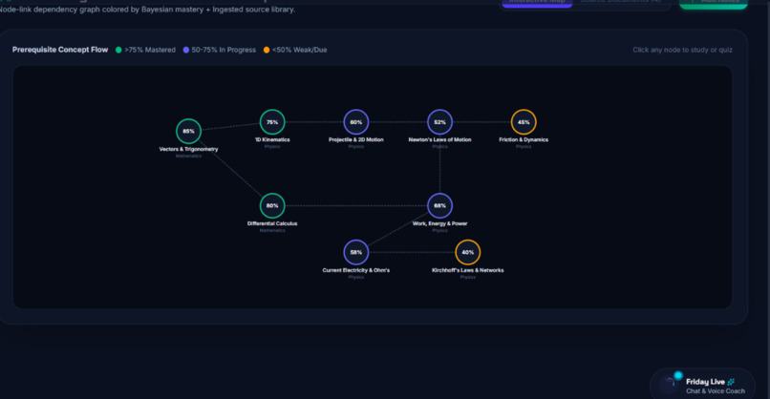Select the 52% Newton's Laws node circle
Screen dimensions: 770x399
pyautogui.click(x=439, y=122)
